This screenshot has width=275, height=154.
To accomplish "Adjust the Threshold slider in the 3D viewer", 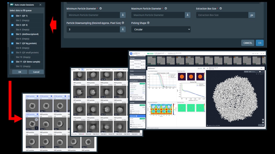I will point(260,72).
